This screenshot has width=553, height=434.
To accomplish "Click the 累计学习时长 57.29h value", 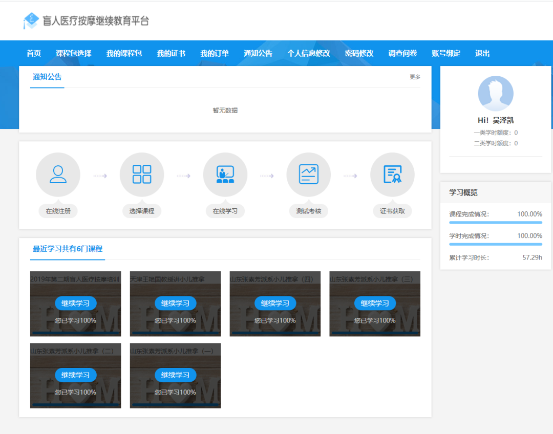I will [x=532, y=257].
